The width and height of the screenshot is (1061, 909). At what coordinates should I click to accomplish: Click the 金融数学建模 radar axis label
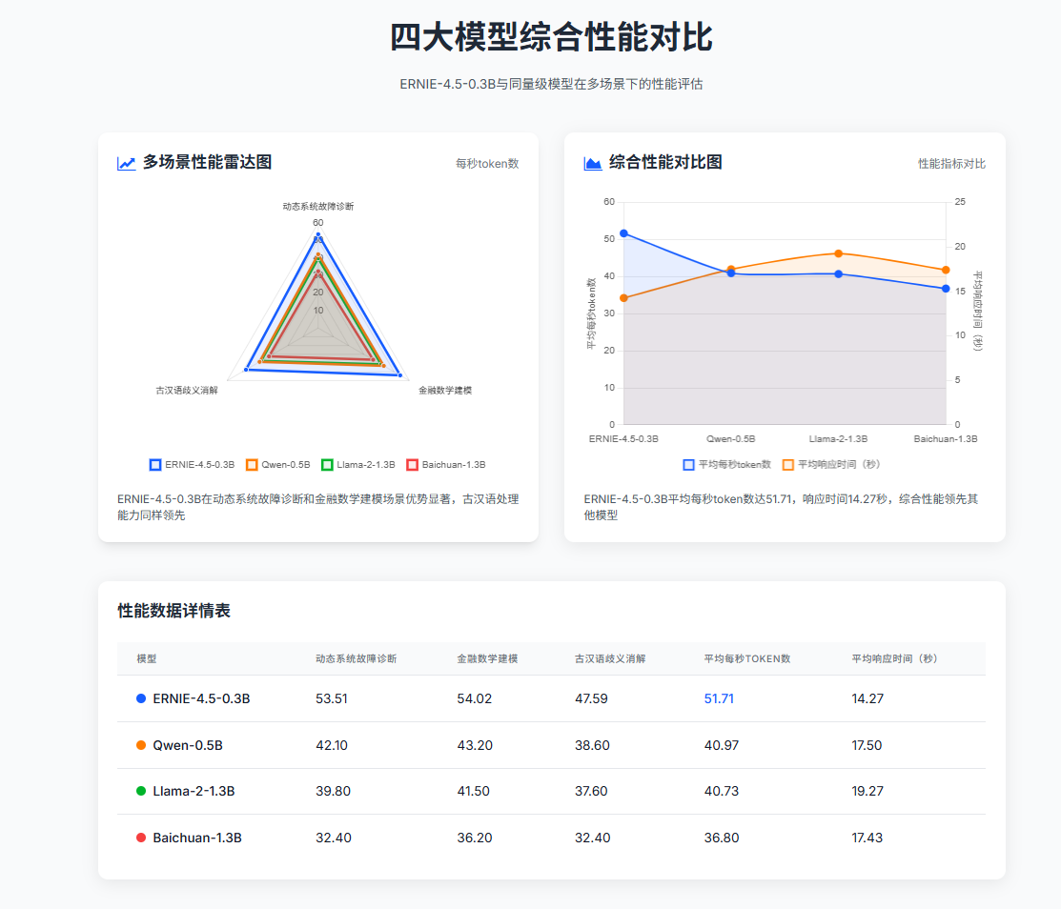click(x=445, y=391)
